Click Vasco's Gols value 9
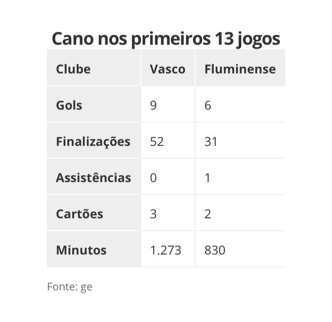 pyautogui.click(x=153, y=106)
